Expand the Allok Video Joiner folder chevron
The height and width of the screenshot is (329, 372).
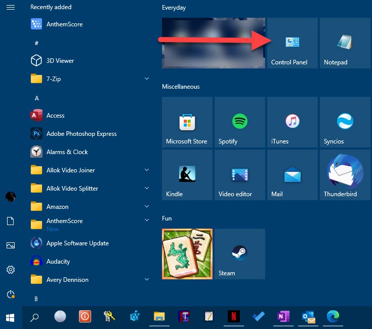(x=147, y=170)
